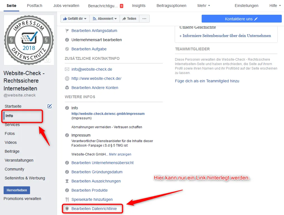Click the cutlery icon beside Speisekarte hinzufügen
This screenshot has width=284, height=215.
pyautogui.click(x=67, y=199)
